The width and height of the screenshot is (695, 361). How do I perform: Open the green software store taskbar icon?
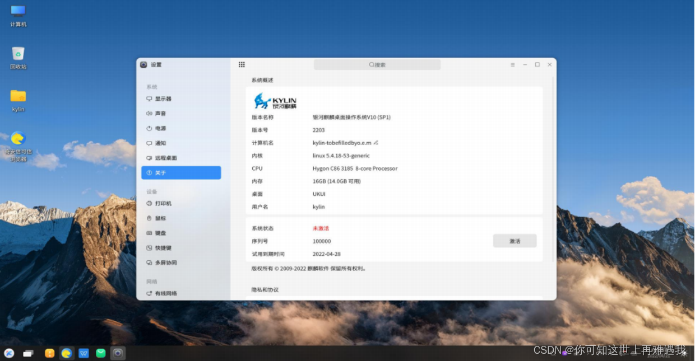100,353
